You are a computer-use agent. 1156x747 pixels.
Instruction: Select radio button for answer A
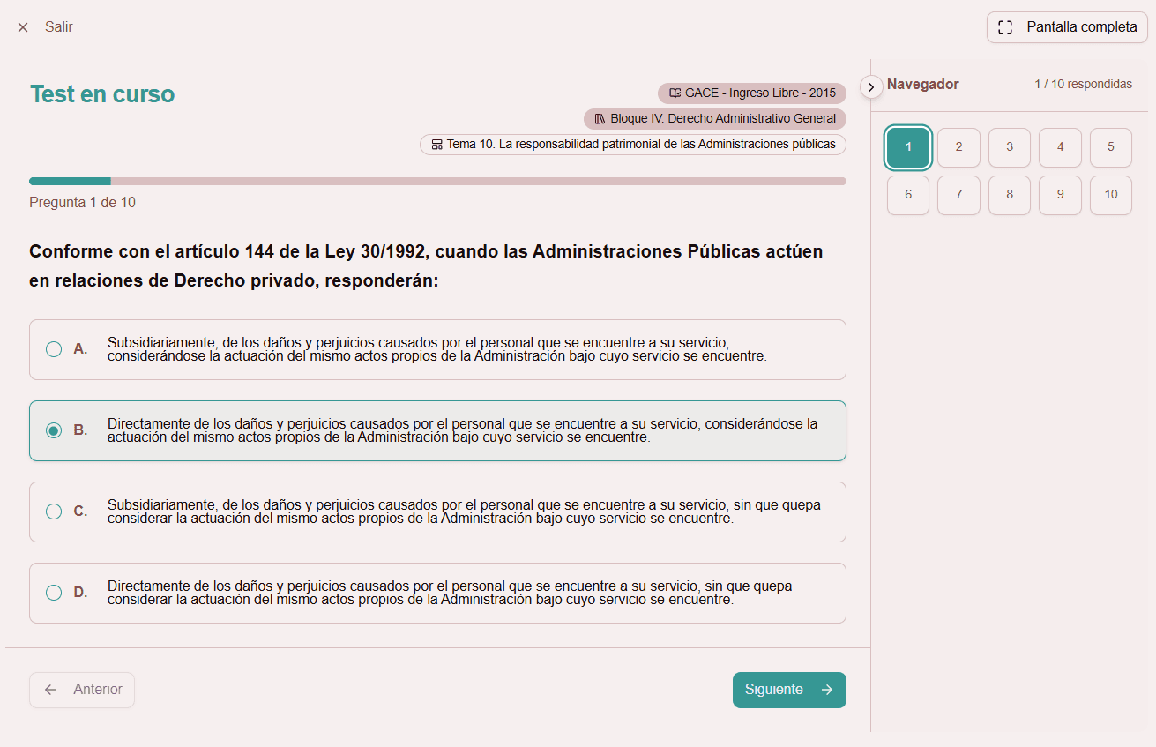pyautogui.click(x=54, y=349)
